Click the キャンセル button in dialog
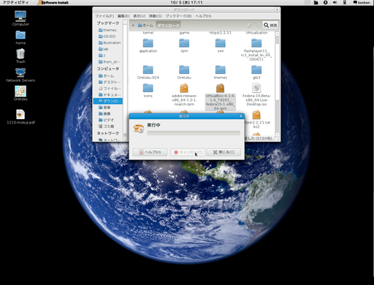Screen dimensions: 374x285 [188, 152]
